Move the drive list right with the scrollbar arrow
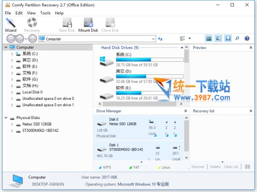This screenshot has width=257, height=192. 181,104
